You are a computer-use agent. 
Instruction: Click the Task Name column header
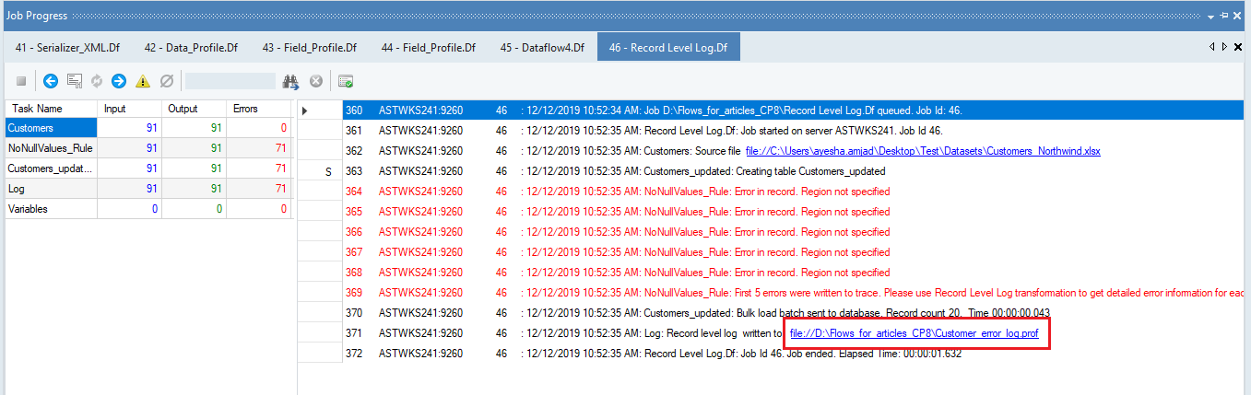click(52, 108)
